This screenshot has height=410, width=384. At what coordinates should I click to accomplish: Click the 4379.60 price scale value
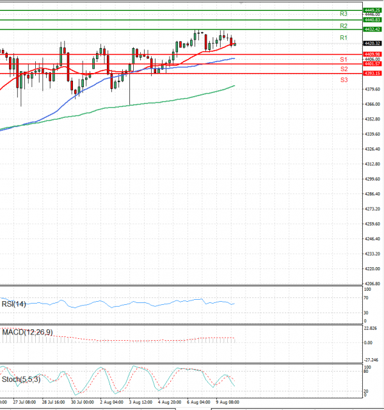[x=372, y=90]
